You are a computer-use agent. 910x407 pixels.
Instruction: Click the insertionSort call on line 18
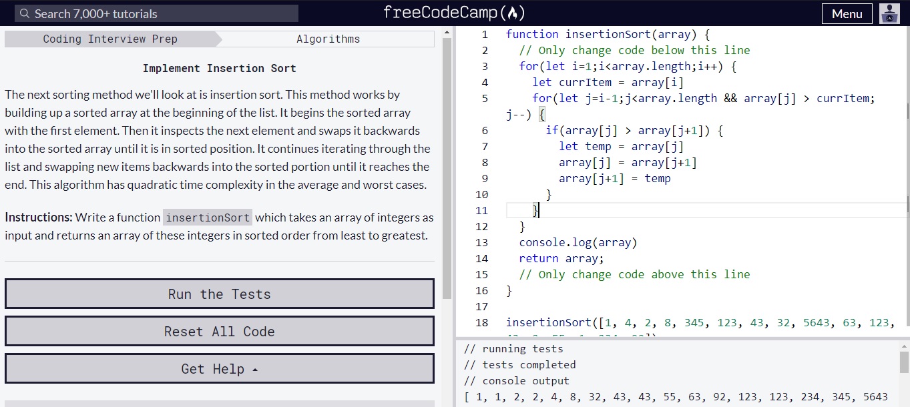700,322
